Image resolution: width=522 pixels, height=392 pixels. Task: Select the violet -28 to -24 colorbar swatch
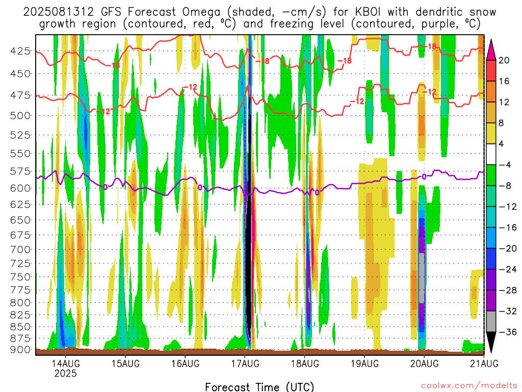491,280
